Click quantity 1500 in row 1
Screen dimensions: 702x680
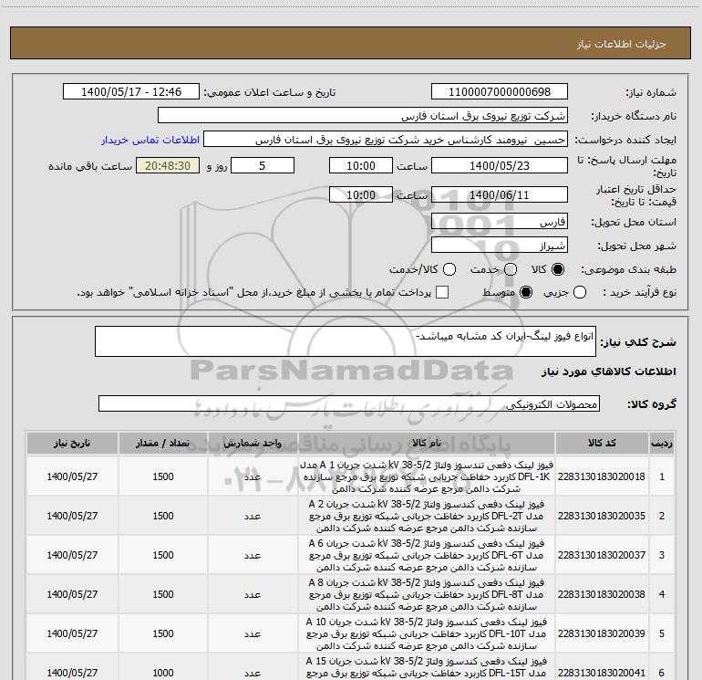click(163, 476)
